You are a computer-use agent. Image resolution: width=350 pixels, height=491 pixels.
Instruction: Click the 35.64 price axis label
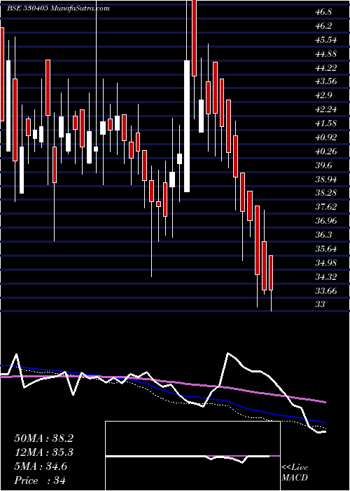pos(326,249)
